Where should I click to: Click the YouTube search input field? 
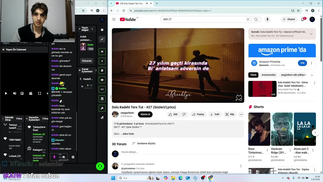(204, 19)
